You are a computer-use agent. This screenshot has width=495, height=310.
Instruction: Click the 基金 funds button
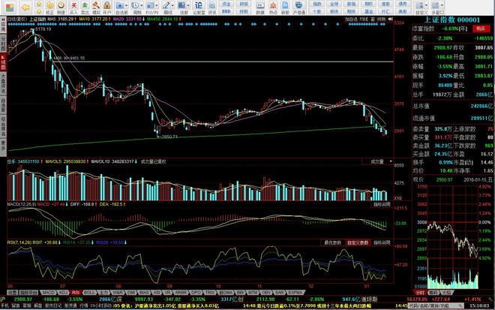pos(368,11)
